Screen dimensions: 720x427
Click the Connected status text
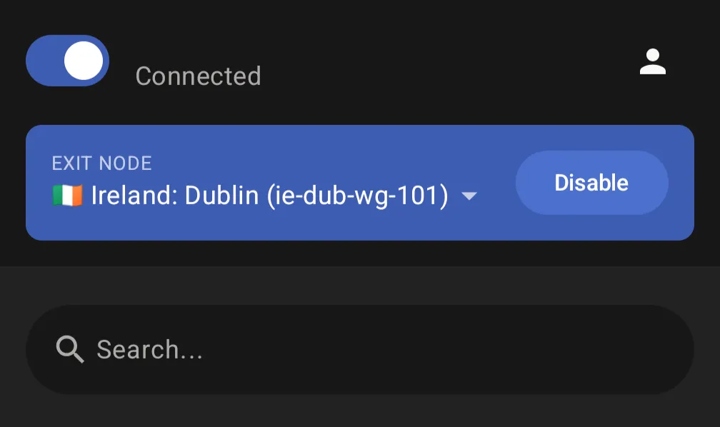198,76
